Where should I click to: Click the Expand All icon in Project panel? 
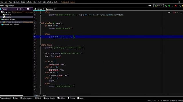21,9
